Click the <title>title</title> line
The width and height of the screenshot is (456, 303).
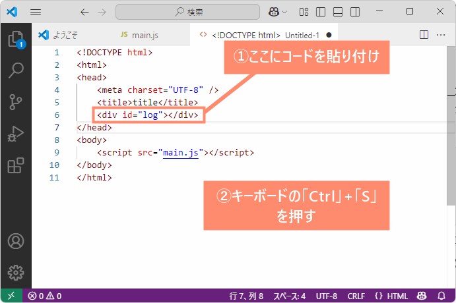pos(148,103)
